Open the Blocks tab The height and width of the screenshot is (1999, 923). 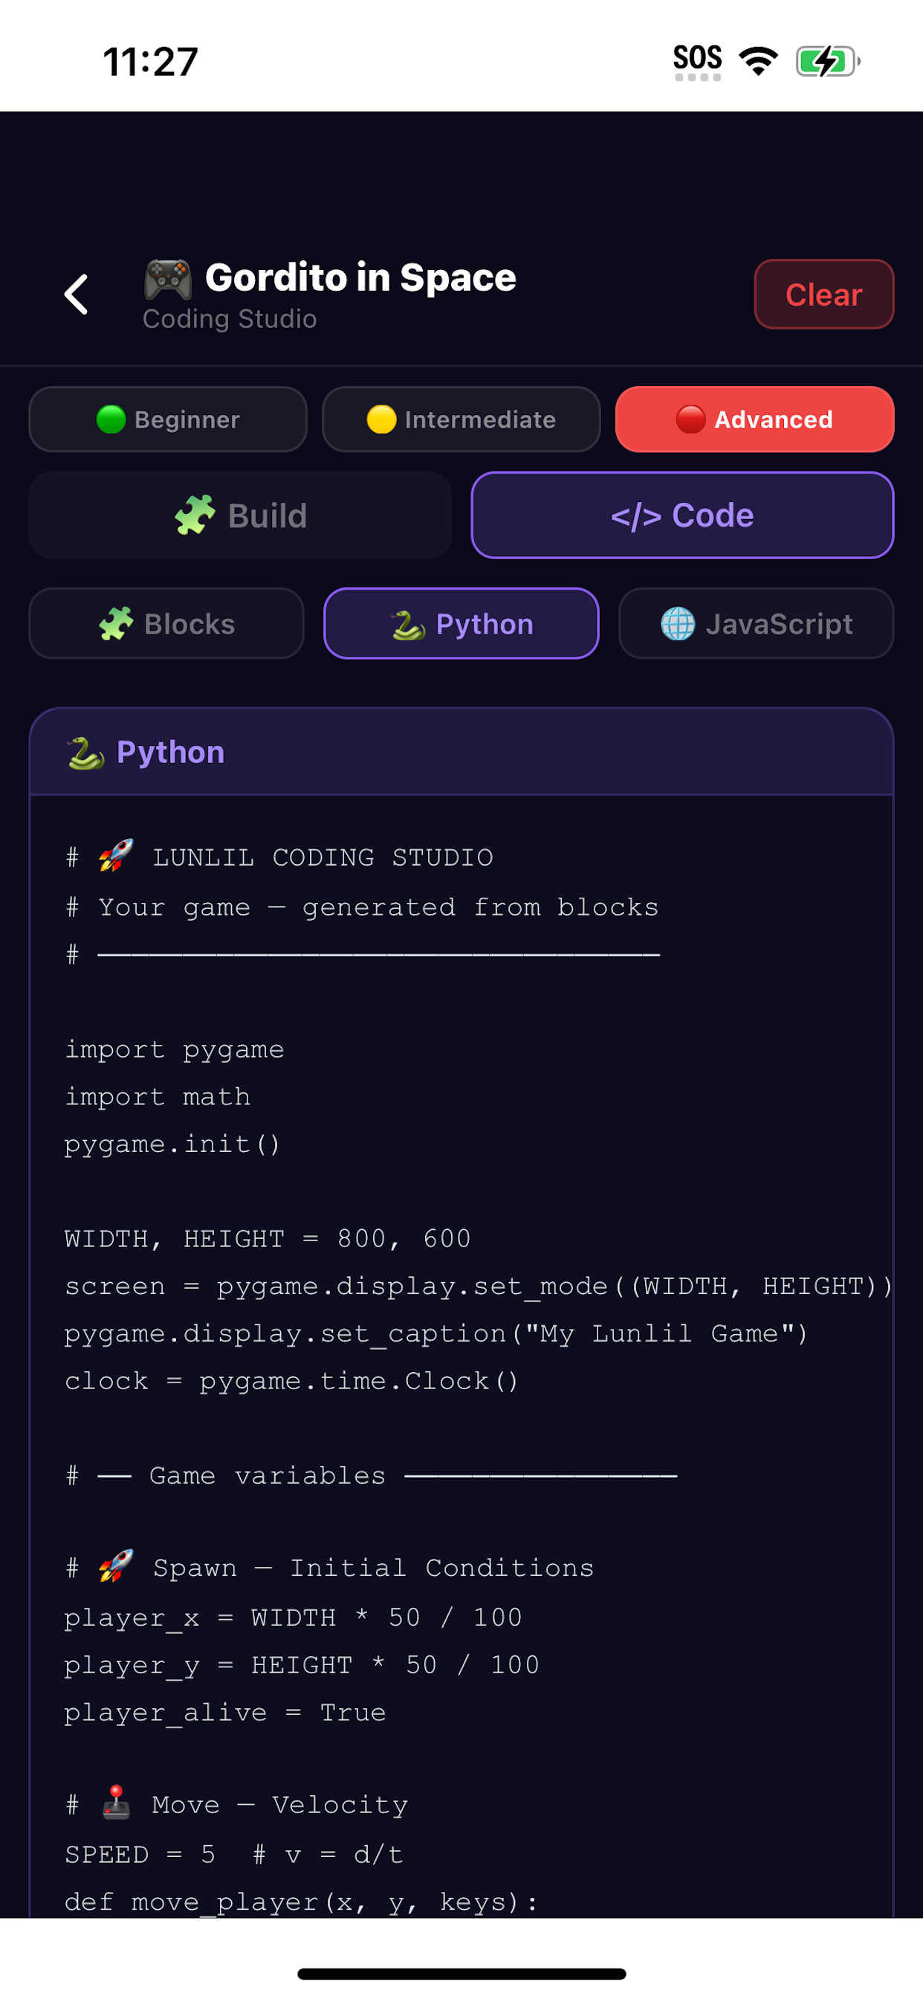[x=166, y=623]
